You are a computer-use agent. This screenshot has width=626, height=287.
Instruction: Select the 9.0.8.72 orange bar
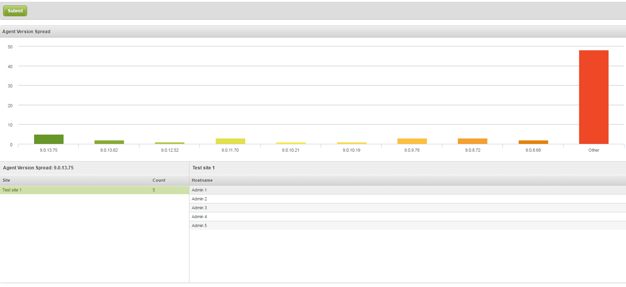click(473, 141)
